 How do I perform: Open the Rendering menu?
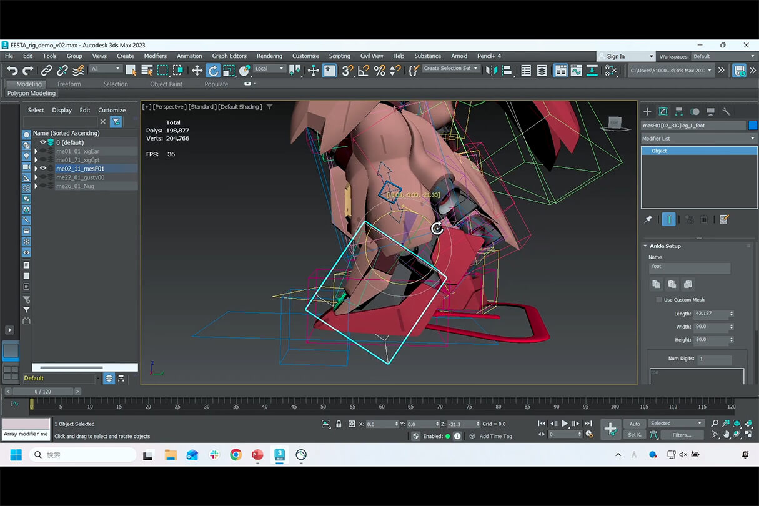[x=269, y=56]
